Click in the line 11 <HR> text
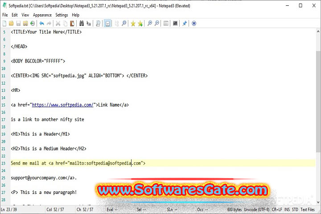 [16, 90]
